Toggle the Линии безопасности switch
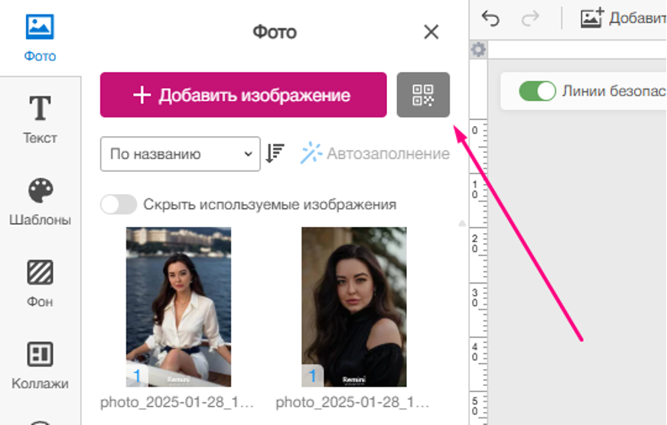 [537, 91]
